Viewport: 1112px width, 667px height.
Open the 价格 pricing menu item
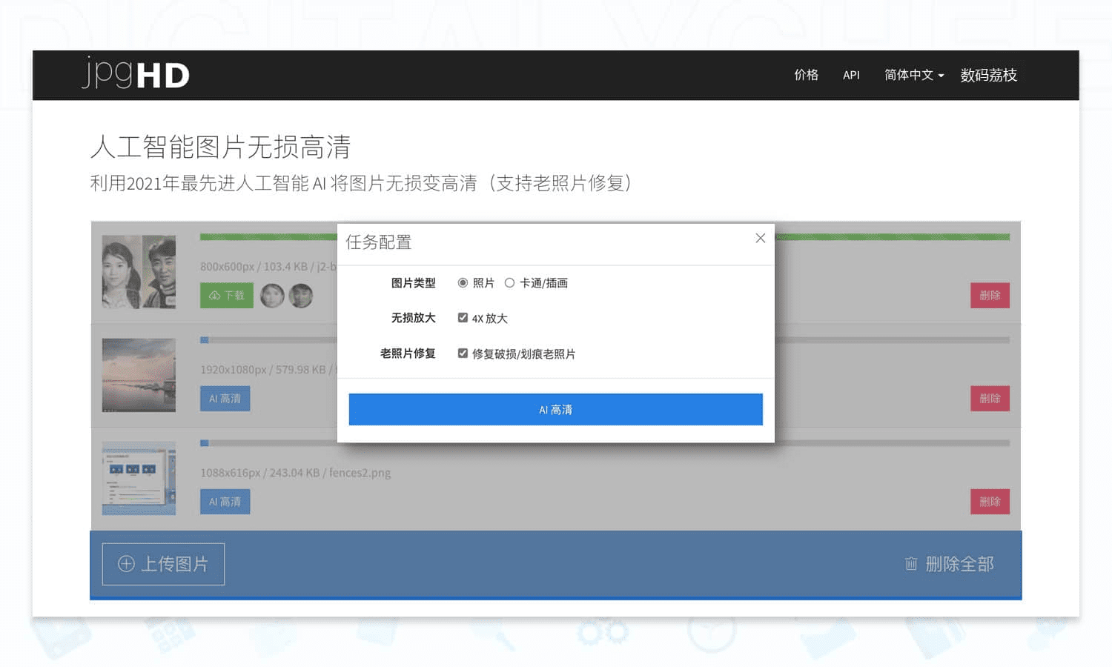pyautogui.click(x=806, y=75)
